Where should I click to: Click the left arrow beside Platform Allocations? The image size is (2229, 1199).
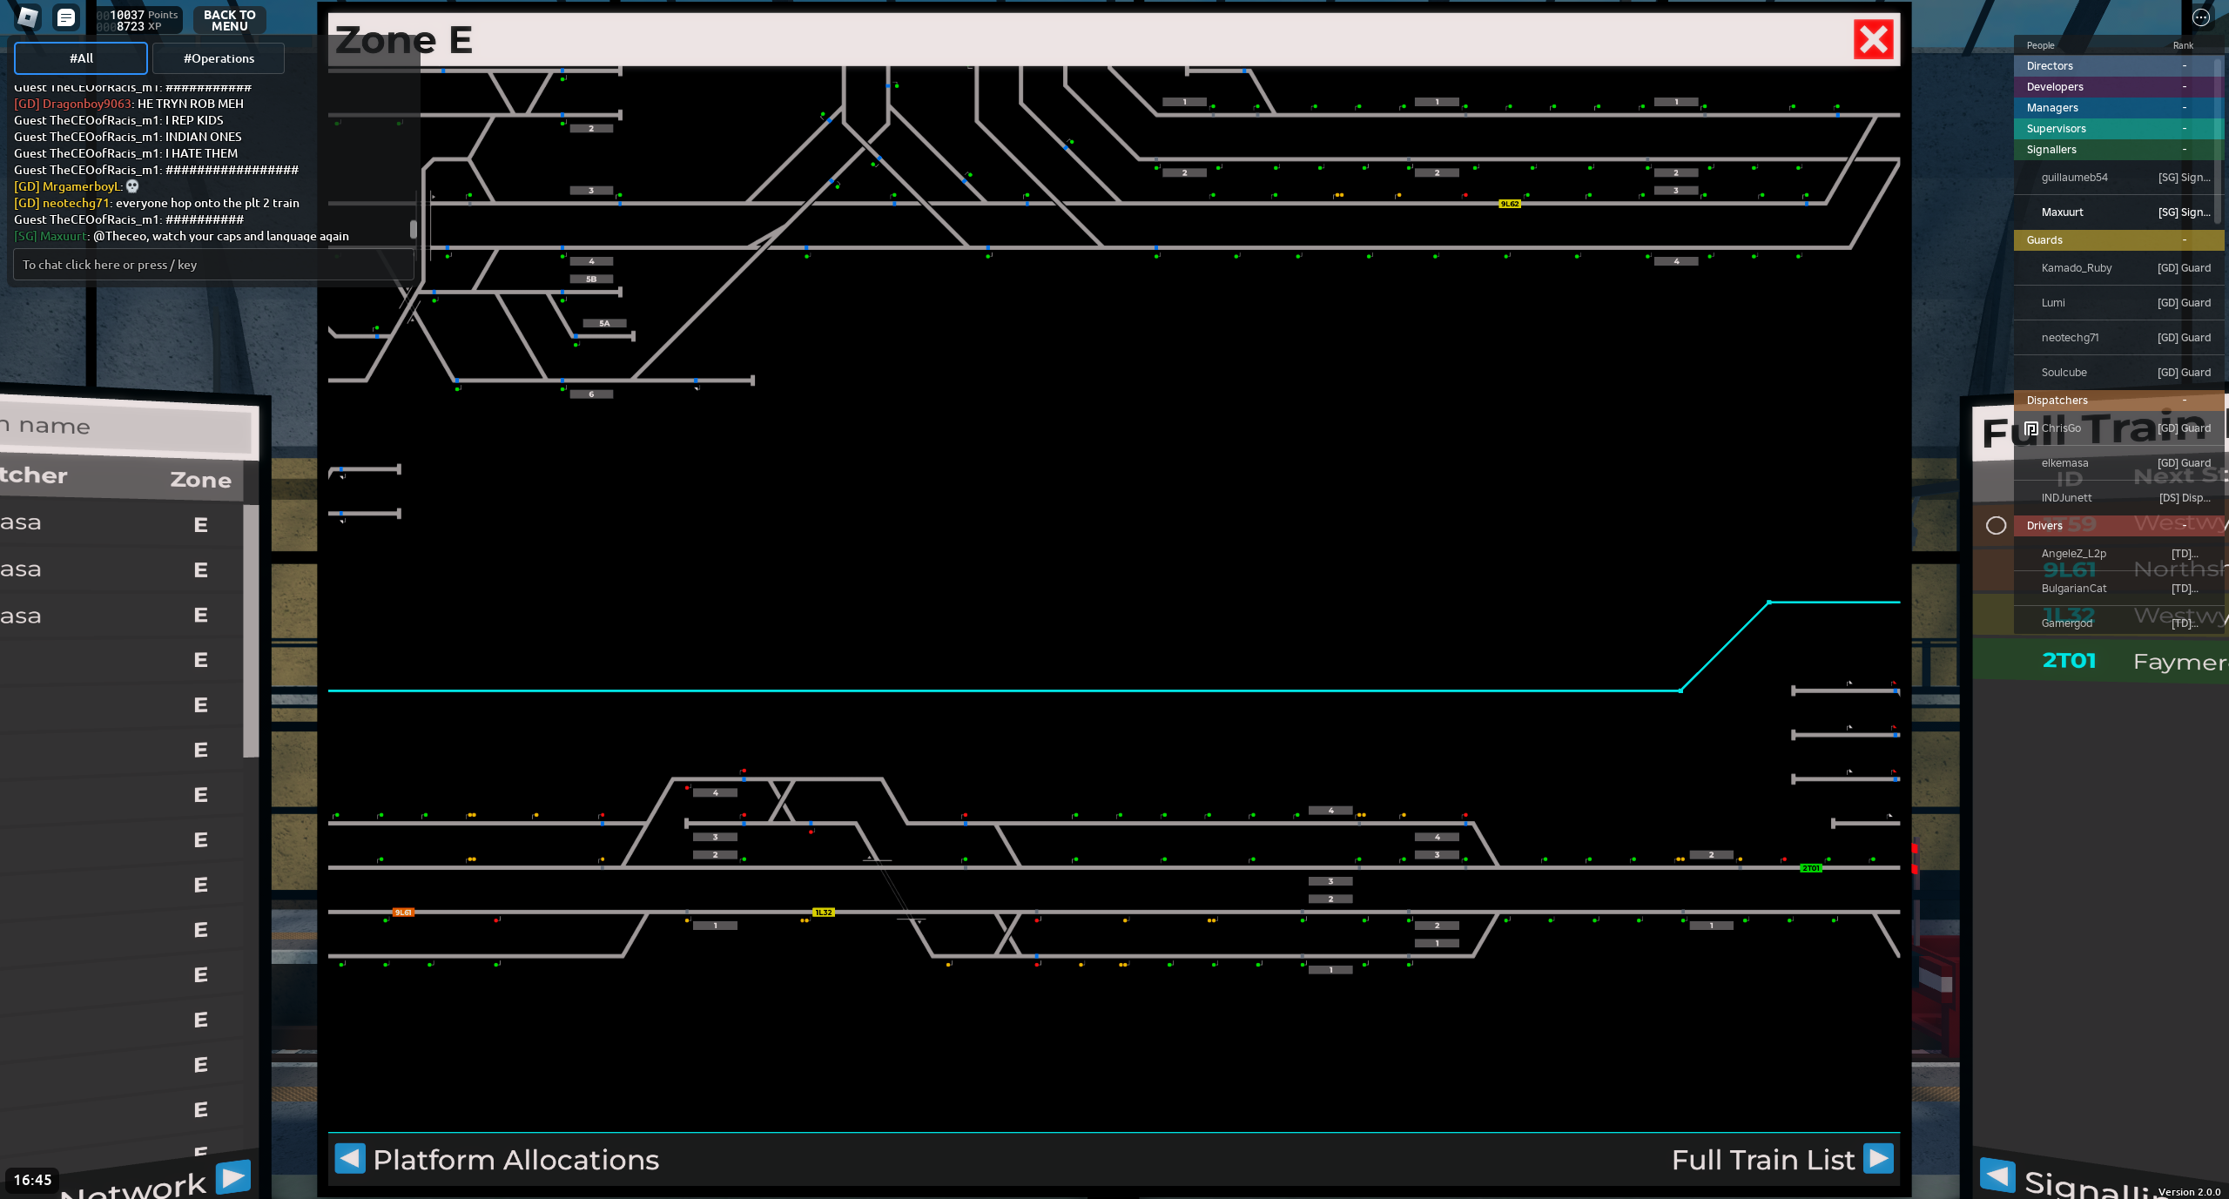[x=350, y=1159]
